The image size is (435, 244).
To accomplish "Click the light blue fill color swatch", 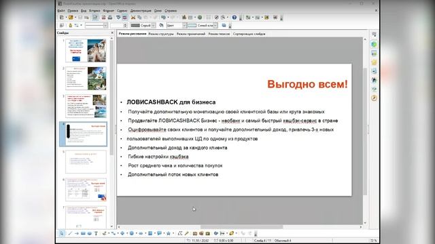I will tap(192, 26).
